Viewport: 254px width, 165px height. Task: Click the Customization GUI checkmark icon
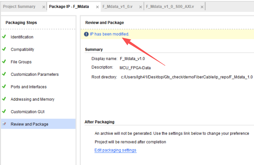[x=4, y=111]
